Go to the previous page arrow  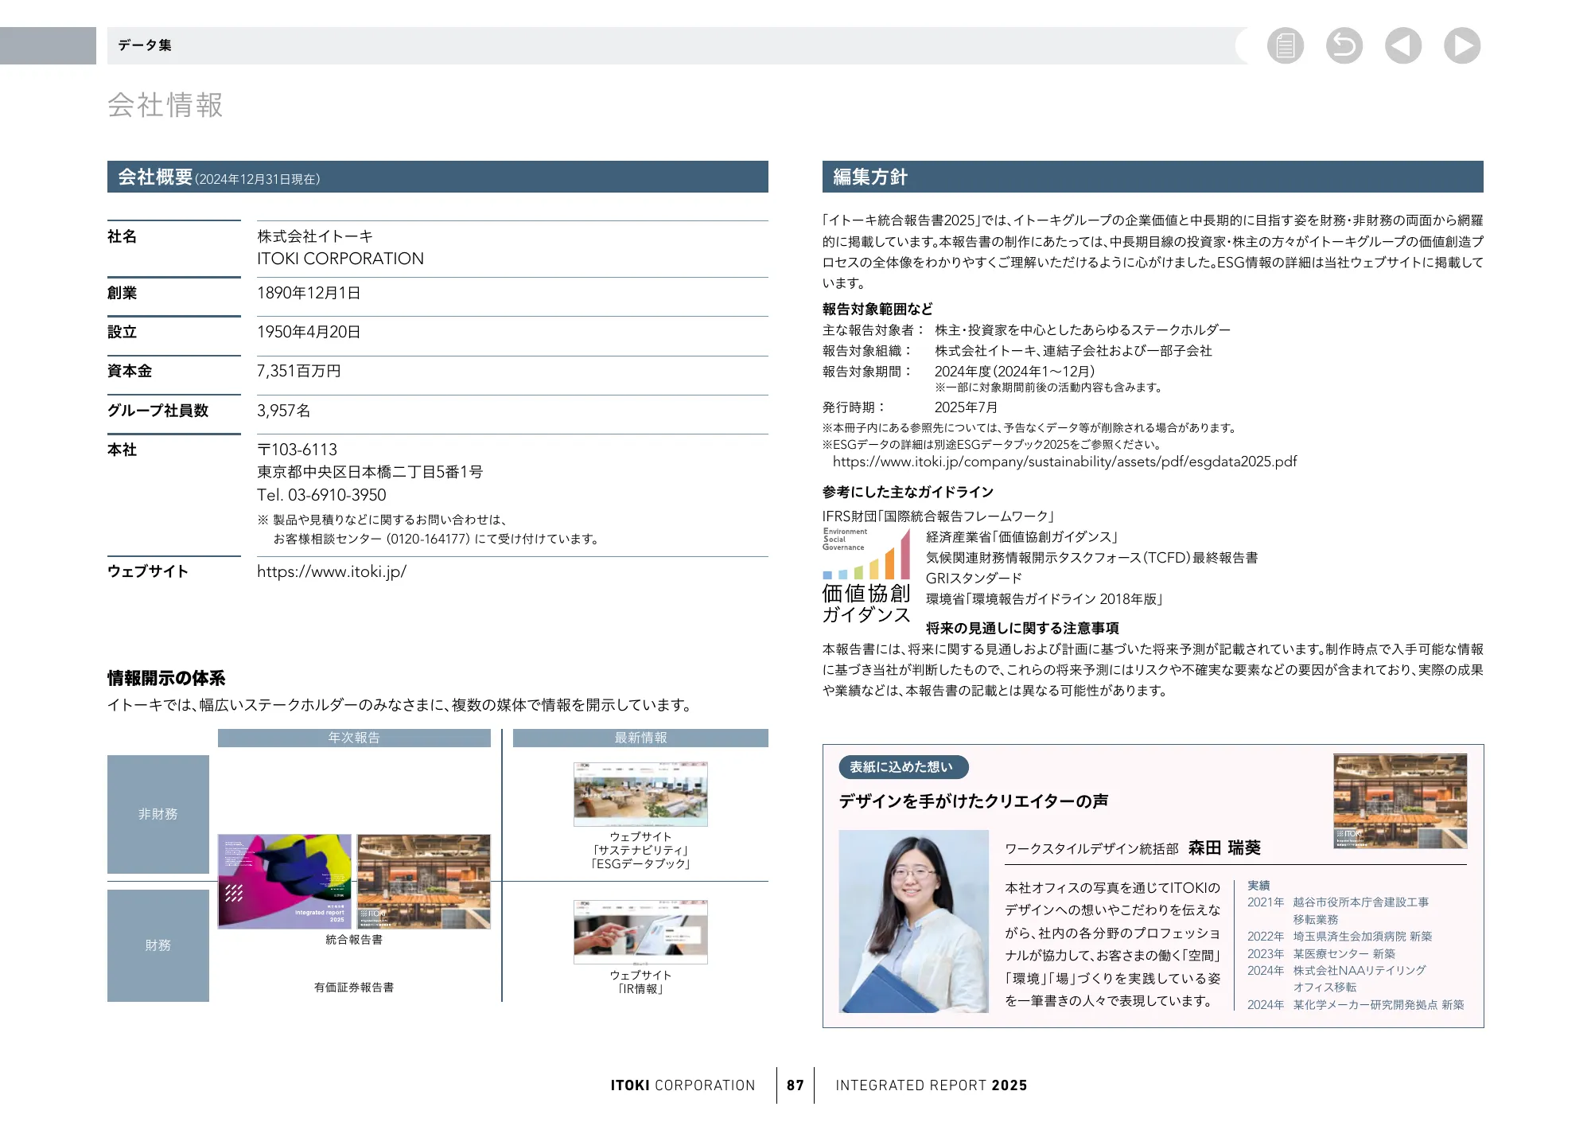1403,47
